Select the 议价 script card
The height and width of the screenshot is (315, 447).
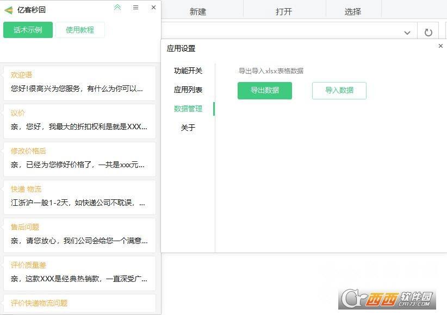[79, 121]
